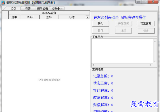Screen dimensions: 161x112
Task: Click the 导入 button
Action: 101,24
